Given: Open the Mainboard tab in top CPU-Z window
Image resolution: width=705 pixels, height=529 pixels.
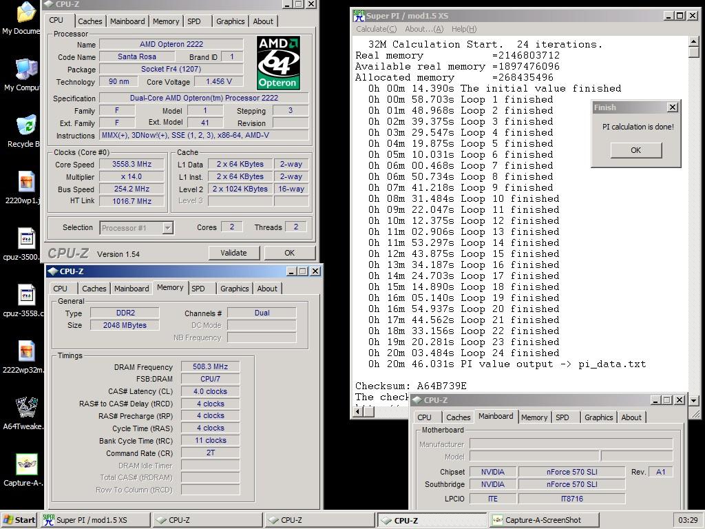Looking at the screenshot, I should coord(127,21).
